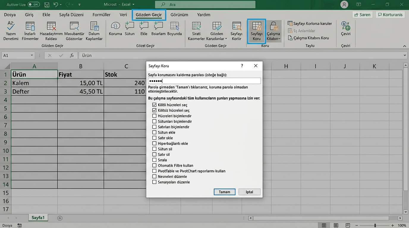409x228 pixels.
Task: Check the Sırala checkbox
Action: click(x=154, y=160)
